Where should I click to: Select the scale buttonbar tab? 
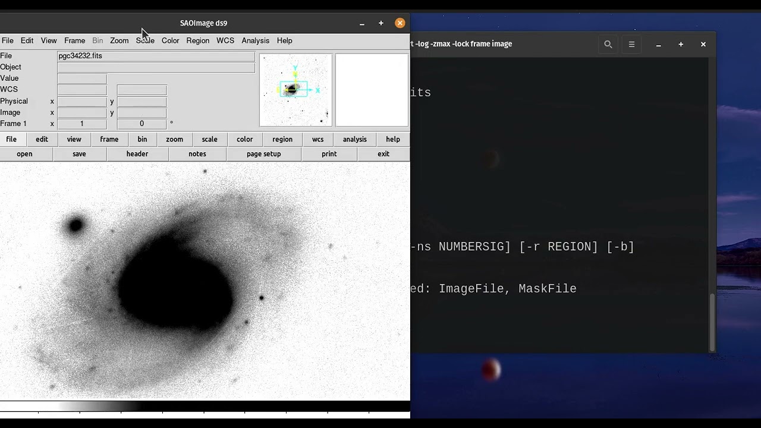209,139
